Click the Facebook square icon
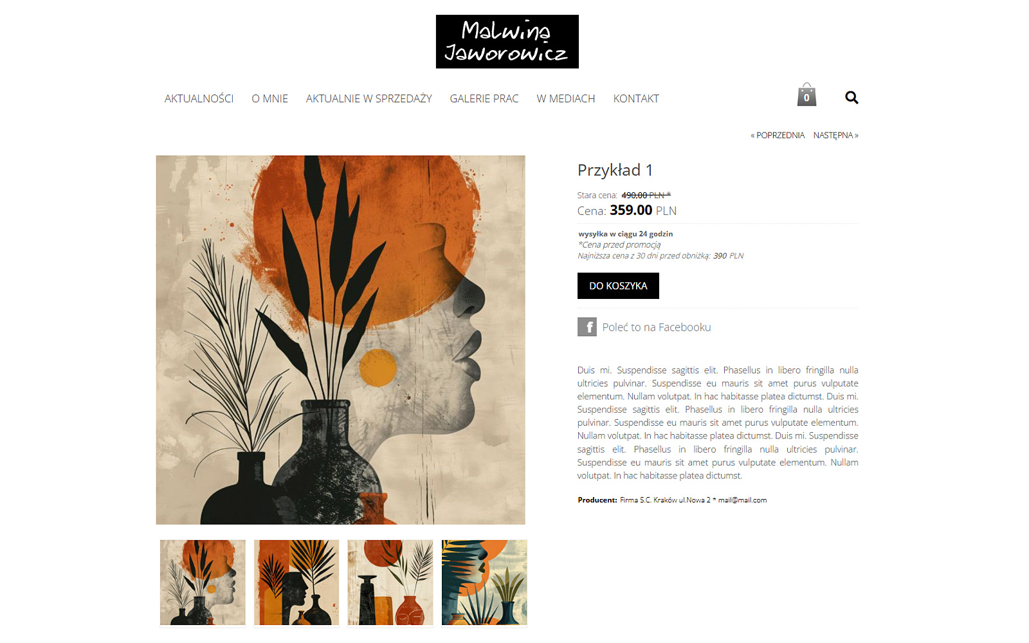Screen dimensions: 1029x643 587,327
